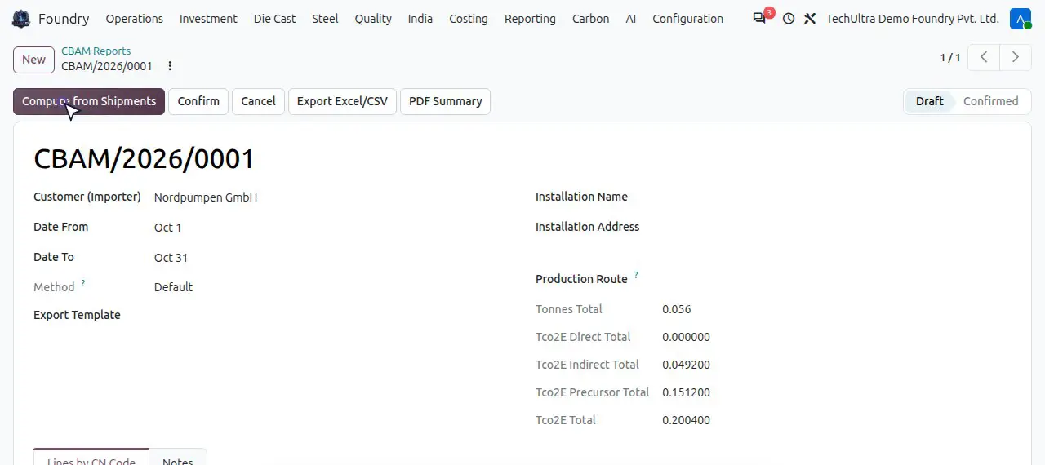Viewport: 1045px width, 465px height.
Task: Open the record actions three-dot menu
Action: click(x=170, y=66)
